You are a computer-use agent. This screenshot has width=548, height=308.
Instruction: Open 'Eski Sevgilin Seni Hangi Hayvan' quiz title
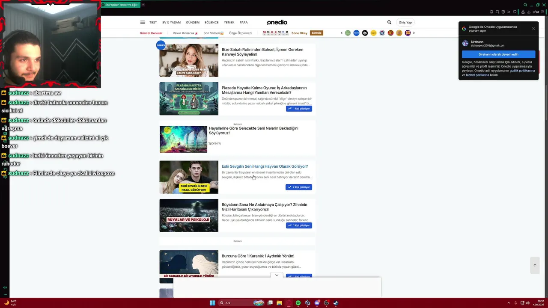(x=265, y=166)
